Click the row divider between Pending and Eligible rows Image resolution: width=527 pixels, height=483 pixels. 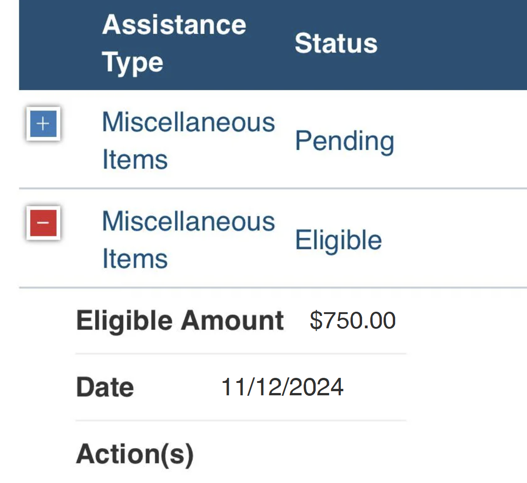pos(273,188)
